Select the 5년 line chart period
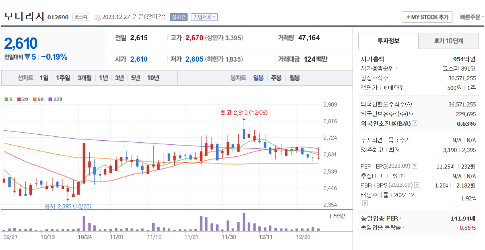485x250 pixels. (136, 78)
